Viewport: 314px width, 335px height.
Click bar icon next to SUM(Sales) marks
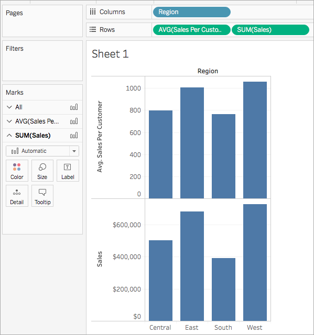74,135
